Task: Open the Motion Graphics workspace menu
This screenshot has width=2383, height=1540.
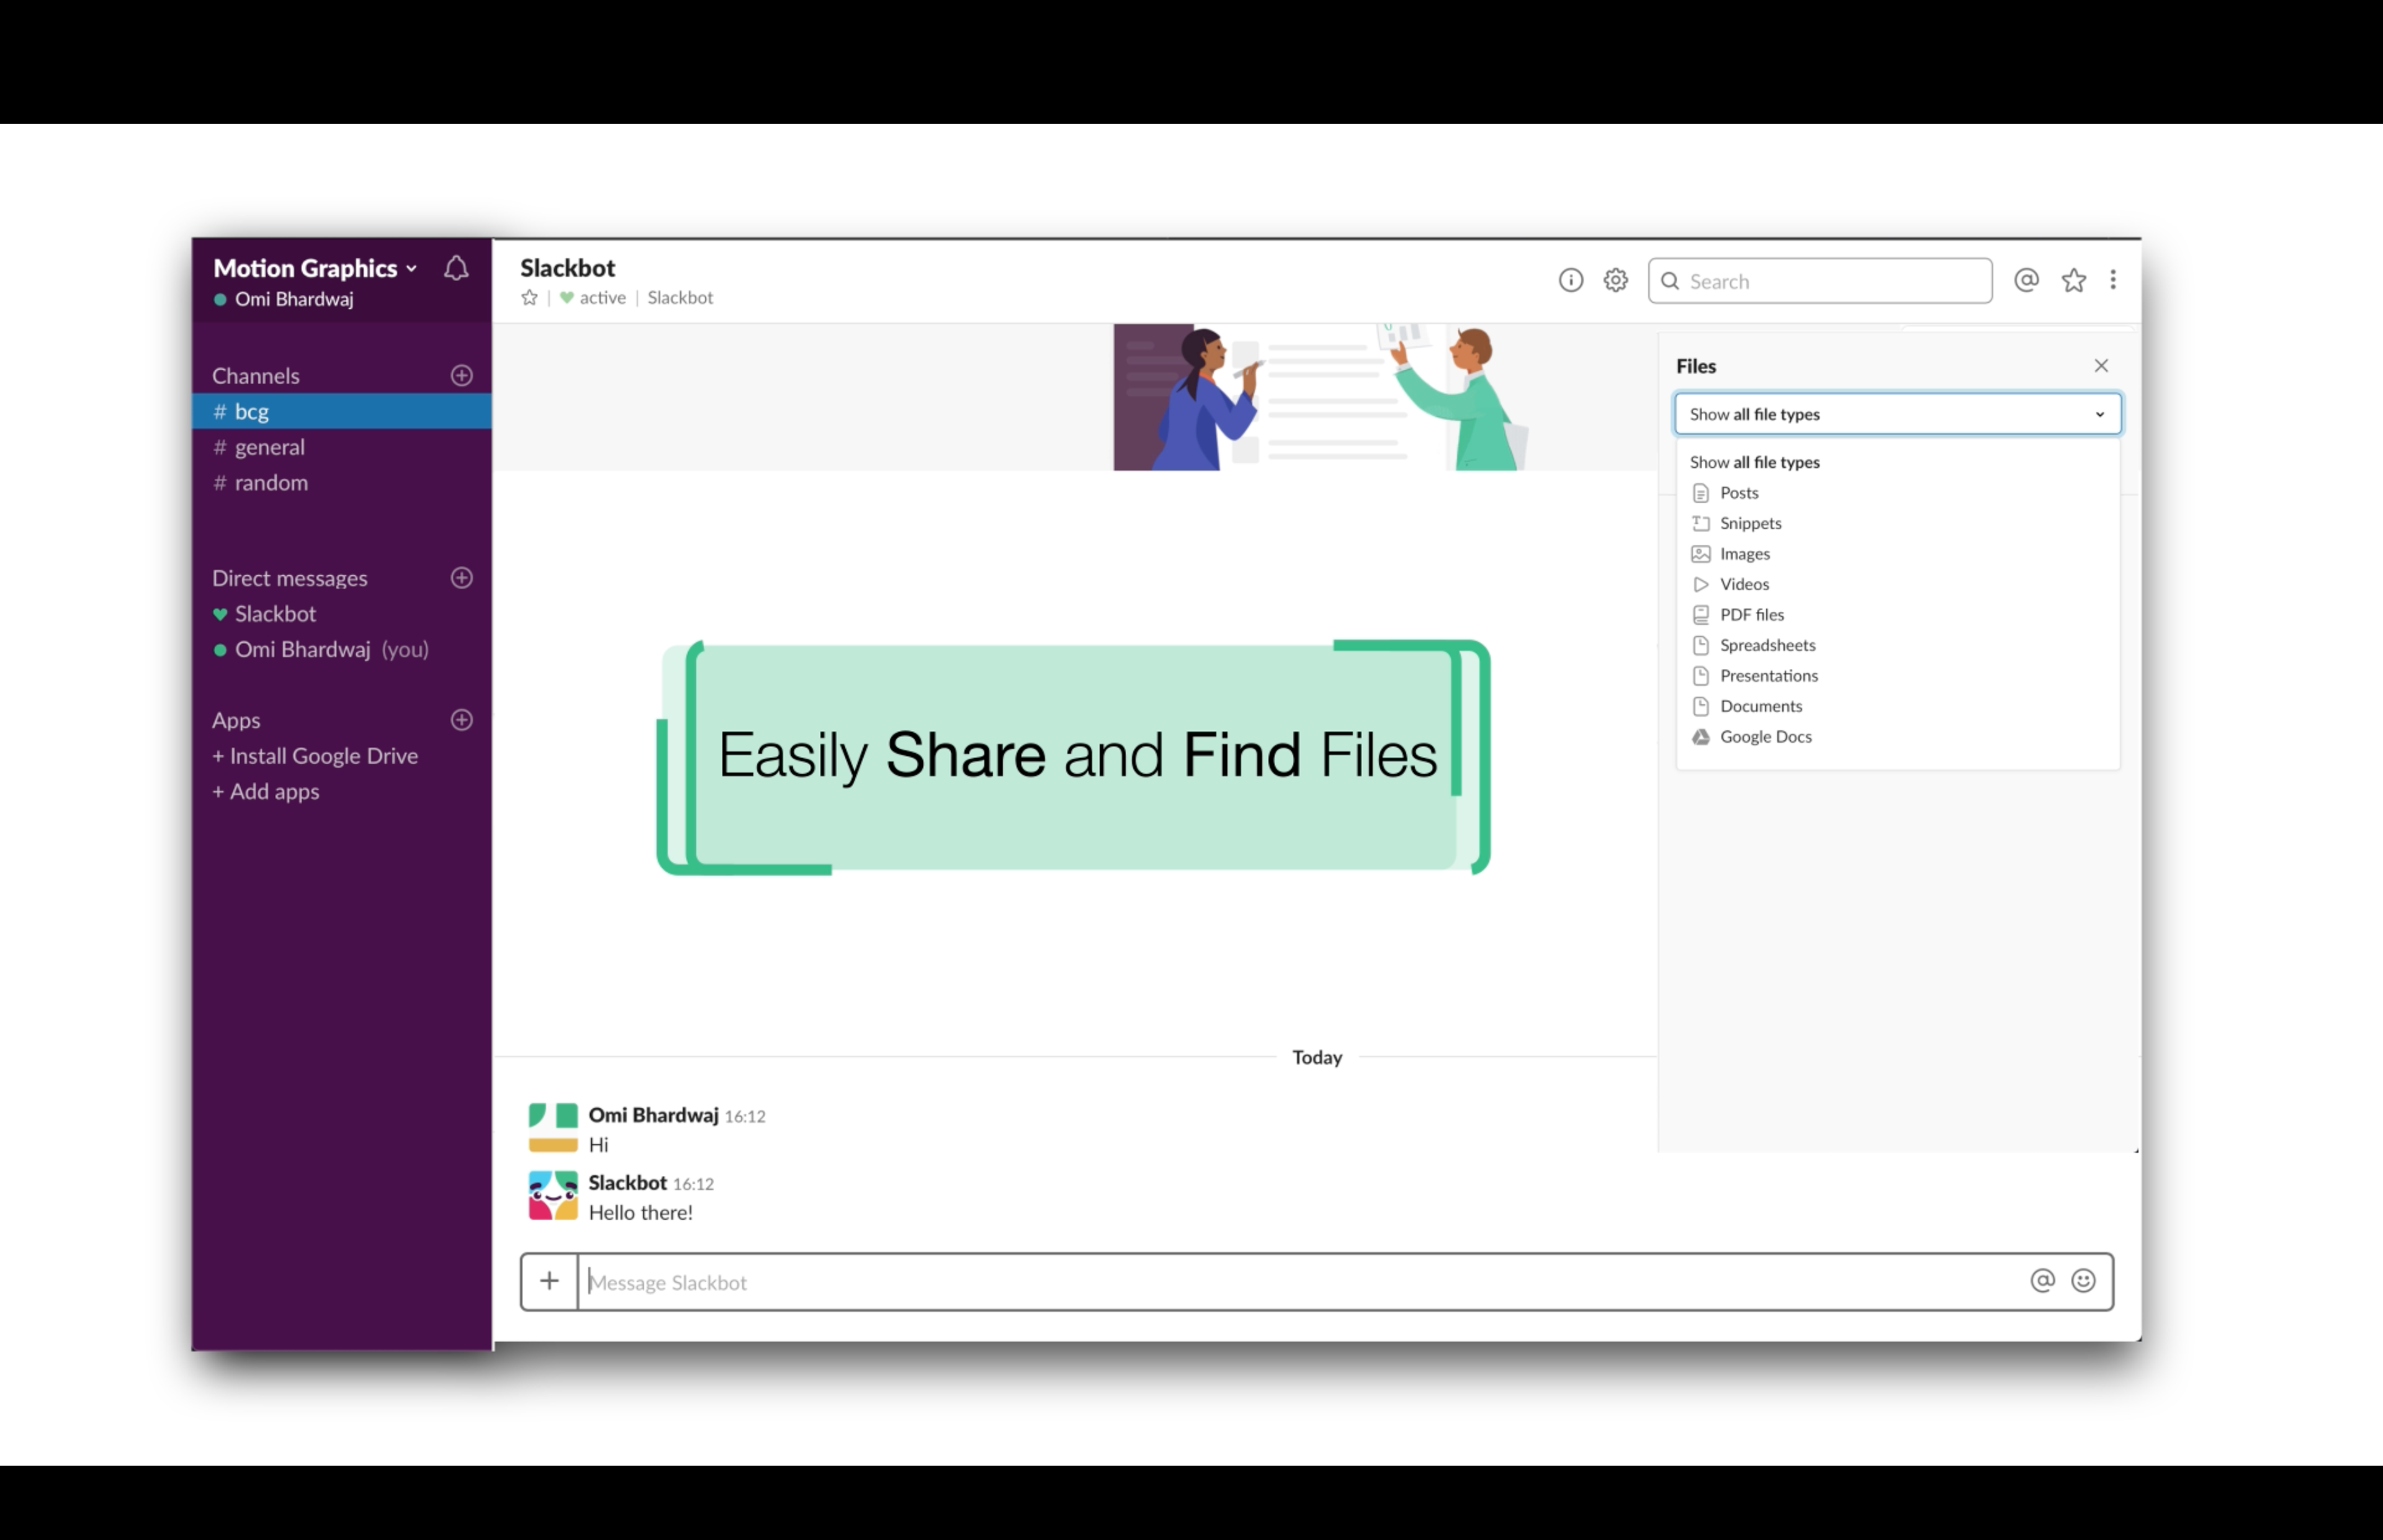Action: [314, 268]
